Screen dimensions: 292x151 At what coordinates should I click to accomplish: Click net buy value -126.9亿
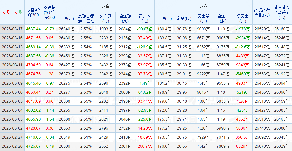[x=145, y=47]
